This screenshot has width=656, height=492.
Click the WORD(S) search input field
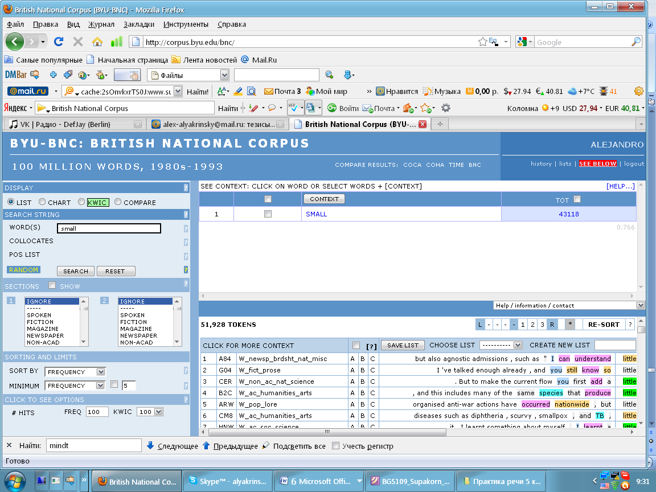pos(109,228)
